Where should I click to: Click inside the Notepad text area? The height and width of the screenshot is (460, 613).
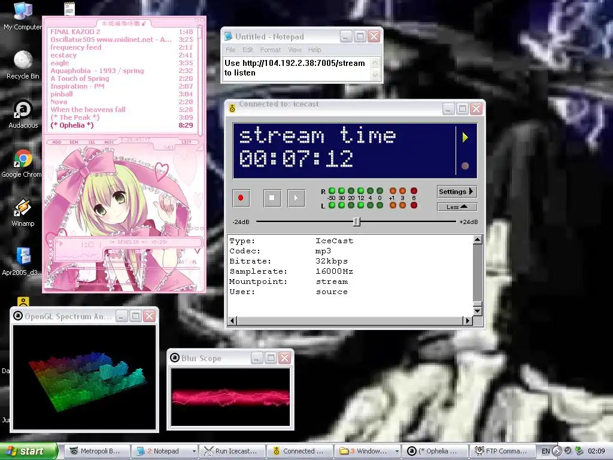tap(296, 68)
